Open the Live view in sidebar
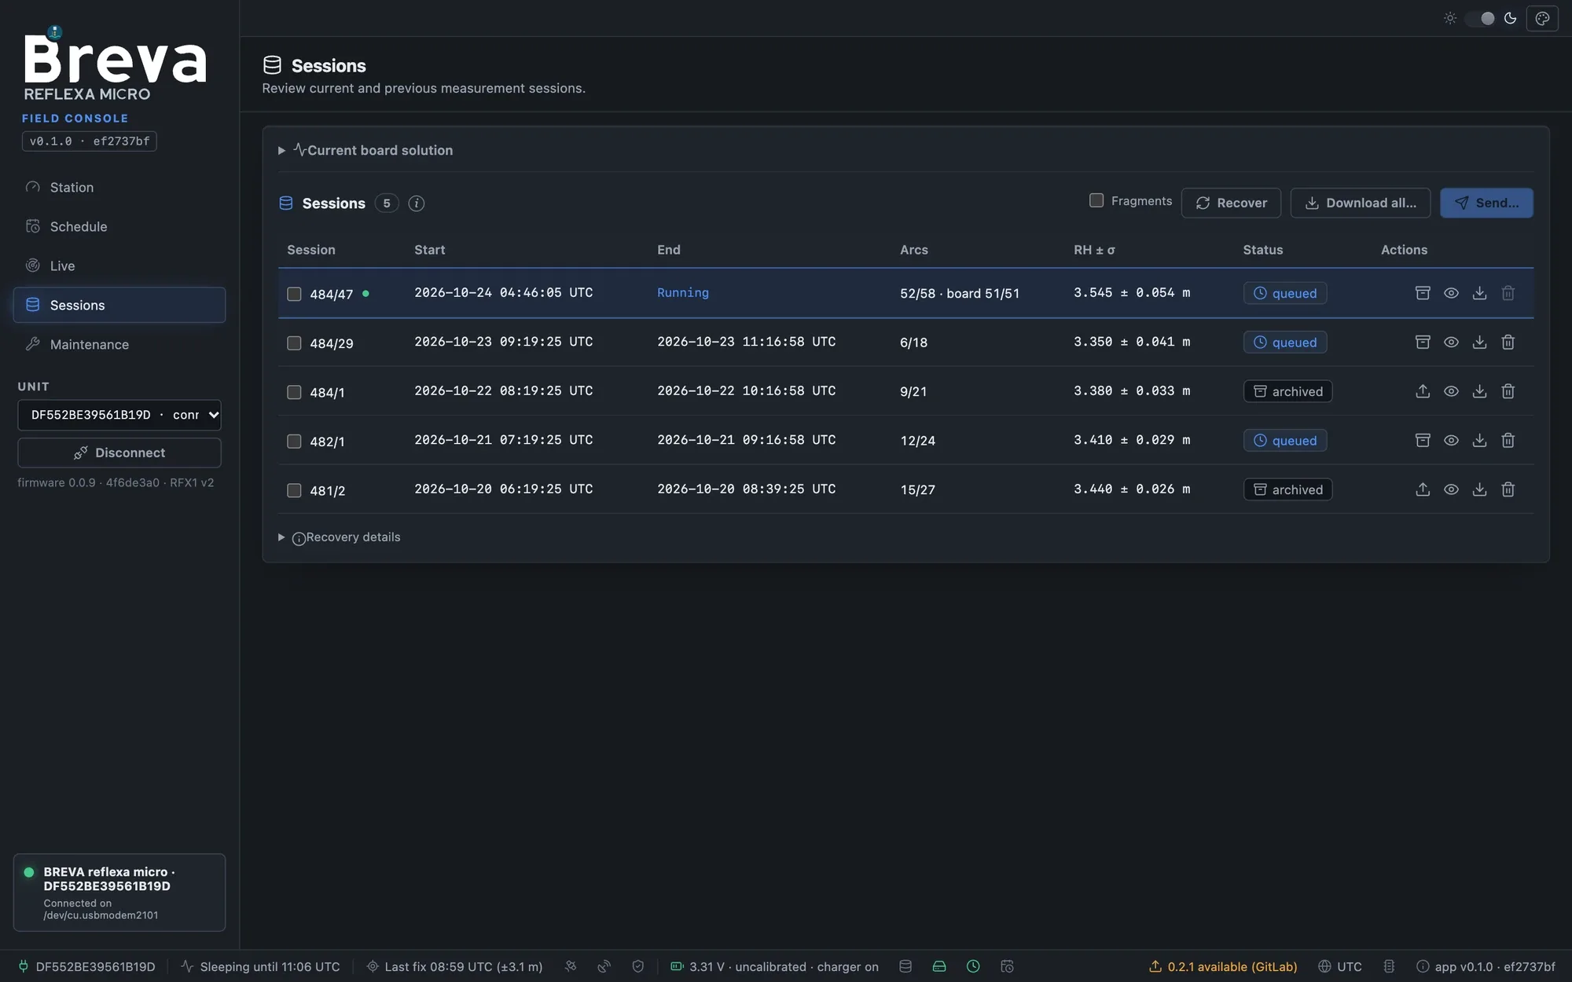The image size is (1572, 982). (x=119, y=266)
